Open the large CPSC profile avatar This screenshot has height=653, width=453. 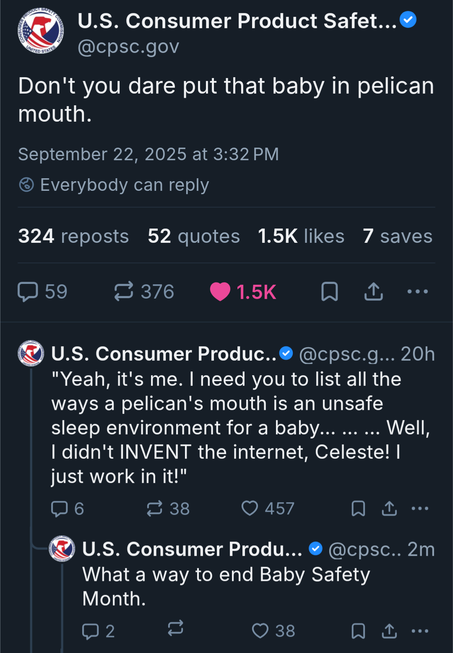point(41,31)
